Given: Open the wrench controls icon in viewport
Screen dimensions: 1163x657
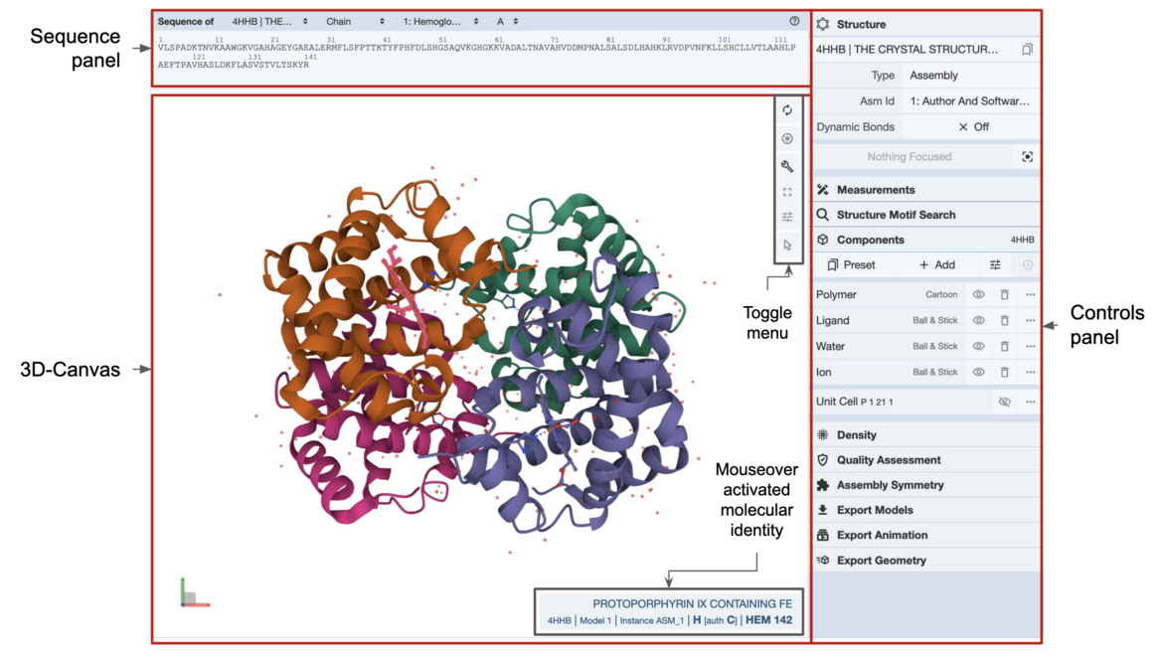Looking at the screenshot, I should (787, 166).
